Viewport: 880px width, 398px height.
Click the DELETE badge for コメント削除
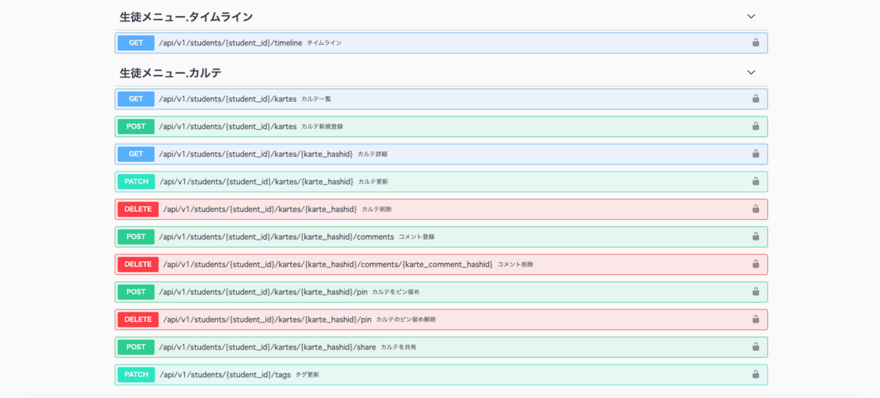click(x=138, y=264)
